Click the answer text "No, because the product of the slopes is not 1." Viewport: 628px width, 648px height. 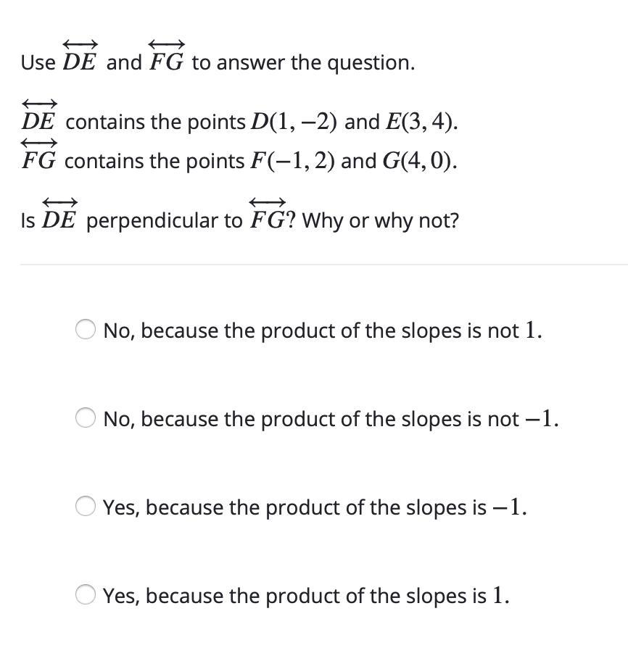(323, 331)
